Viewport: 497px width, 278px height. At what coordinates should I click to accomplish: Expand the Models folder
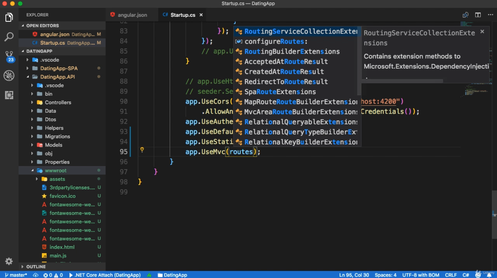[62, 145]
